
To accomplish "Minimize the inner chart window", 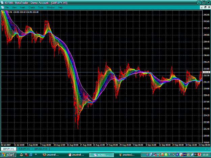I will (x=202, y=7).
